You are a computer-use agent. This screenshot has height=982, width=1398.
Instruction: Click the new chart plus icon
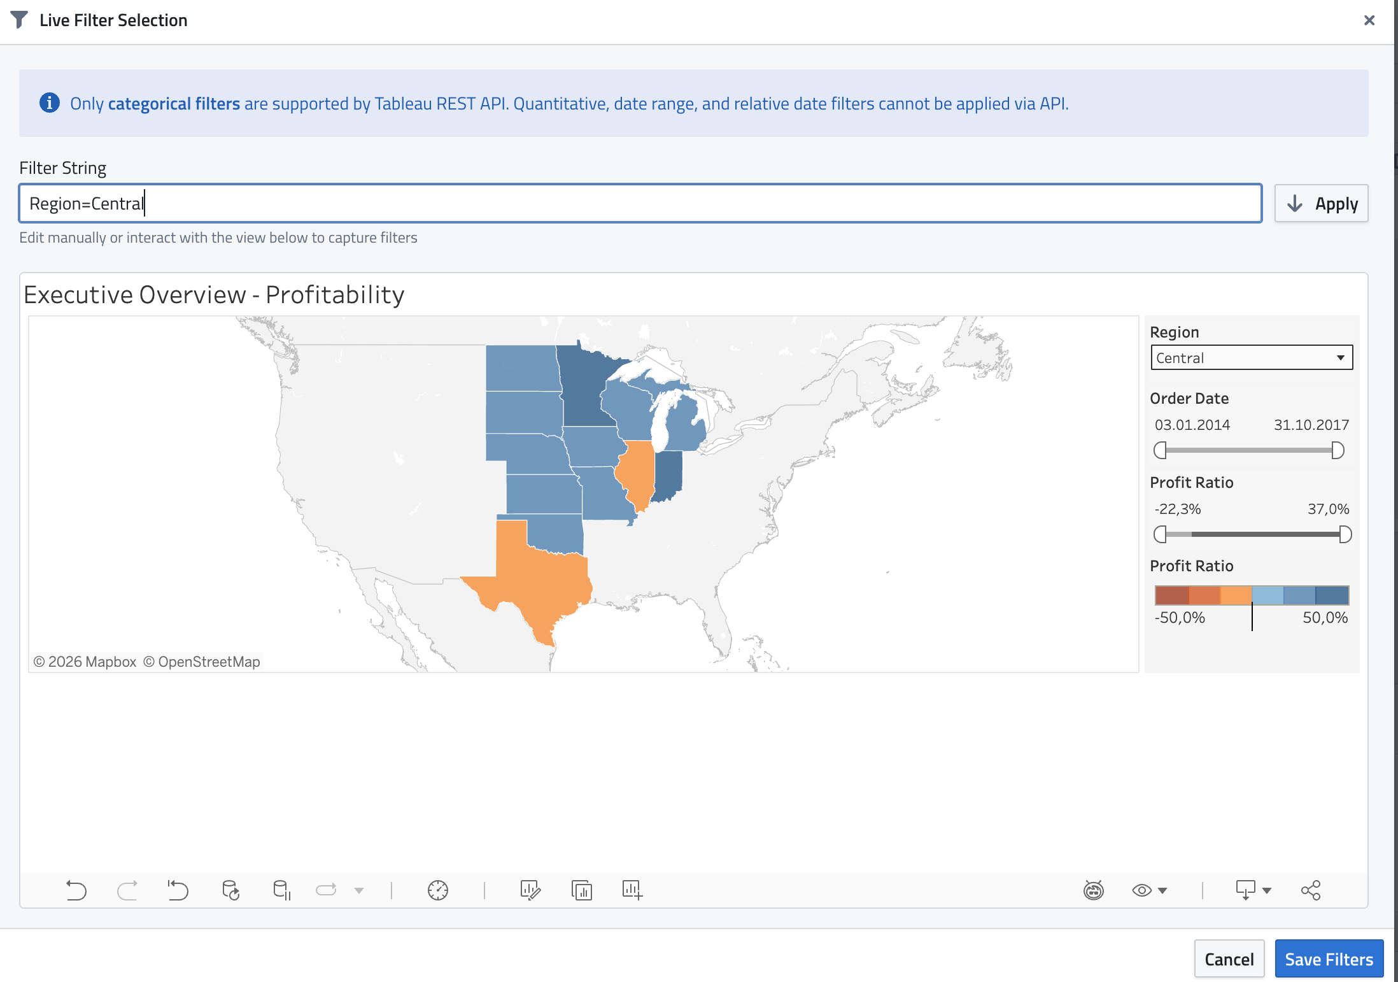[x=632, y=890]
